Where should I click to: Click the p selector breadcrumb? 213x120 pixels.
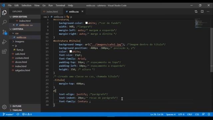point(70,17)
